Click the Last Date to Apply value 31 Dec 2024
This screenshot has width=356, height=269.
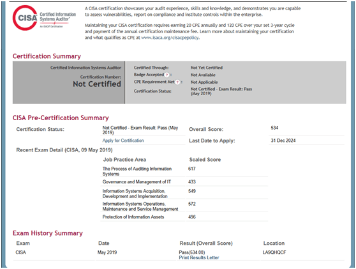click(x=283, y=141)
